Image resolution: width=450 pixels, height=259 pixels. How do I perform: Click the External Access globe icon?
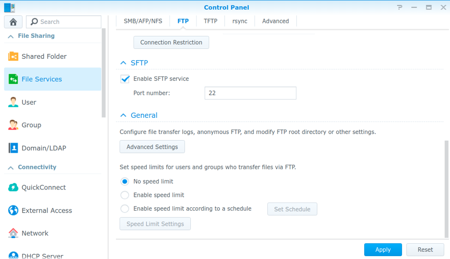tap(13, 211)
